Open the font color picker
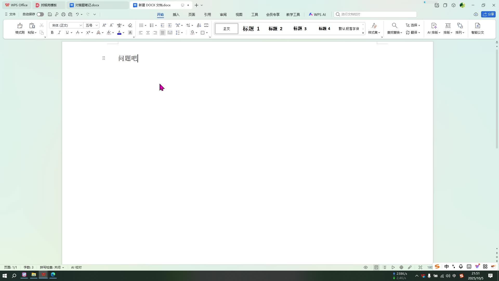 tap(119, 33)
